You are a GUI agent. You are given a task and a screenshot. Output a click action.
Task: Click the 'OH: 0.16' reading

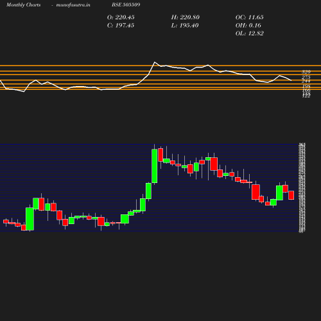click(x=248, y=25)
